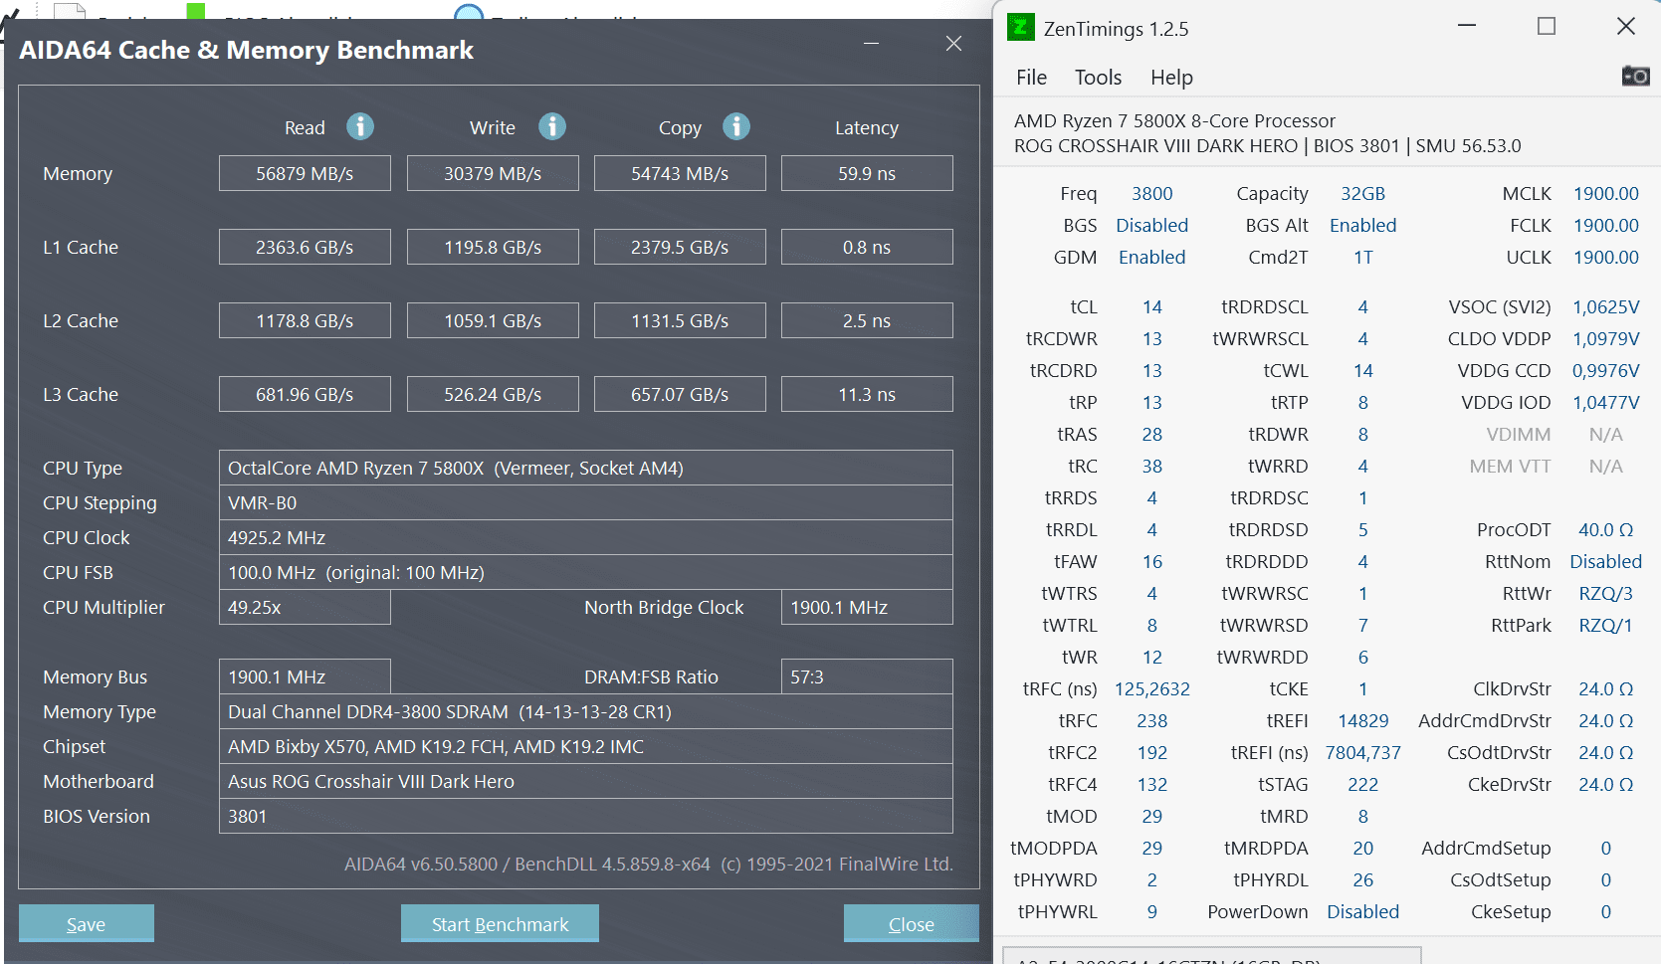Click the Memory Latency value 59.9 ns
Image resolution: width=1661 pixels, height=964 pixels.
[x=867, y=173]
